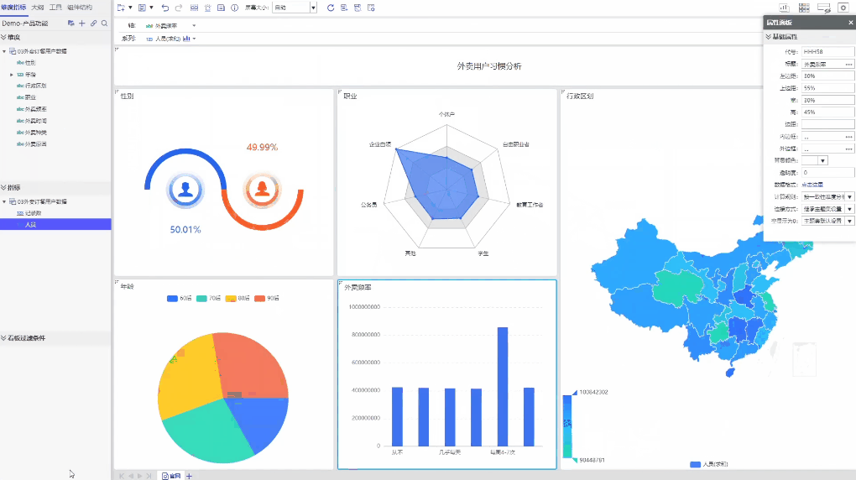Click the undo arrow icon
Screen dimensions: 856x480
(164, 8)
